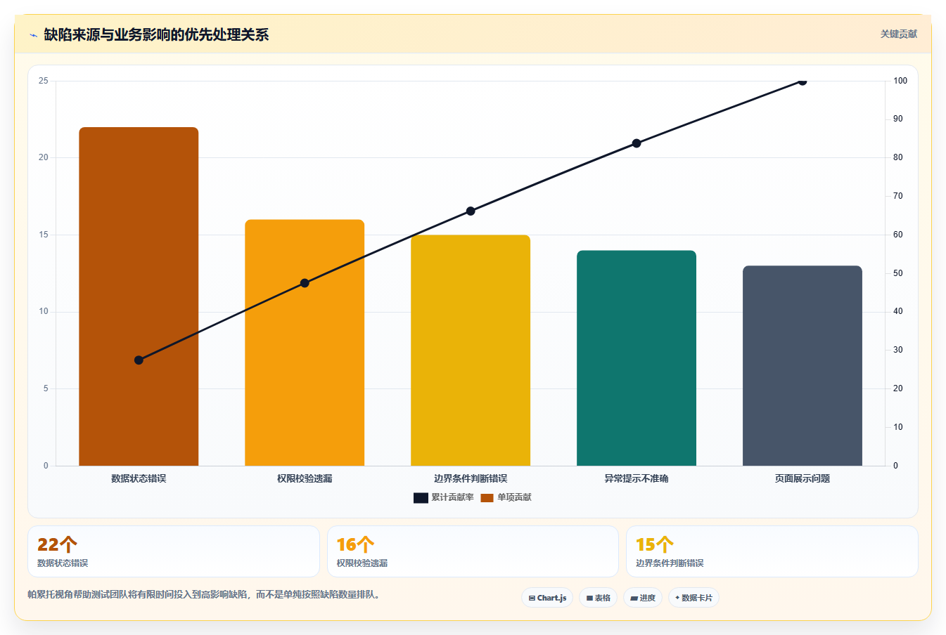Viewport: 946px width, 635px height.
Task: Click the cumulative line point over 异常提示不准确
Action: coord(637,143)
